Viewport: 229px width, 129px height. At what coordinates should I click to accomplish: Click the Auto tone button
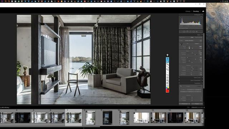[x=200, y=51]
